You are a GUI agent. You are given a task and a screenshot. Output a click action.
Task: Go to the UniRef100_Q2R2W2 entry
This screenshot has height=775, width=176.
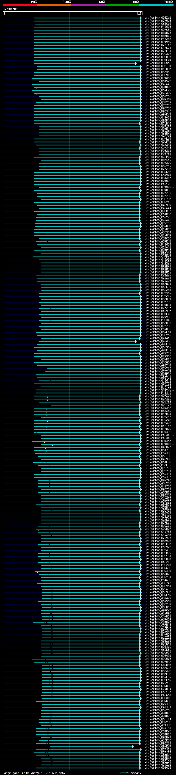(158, 420)
